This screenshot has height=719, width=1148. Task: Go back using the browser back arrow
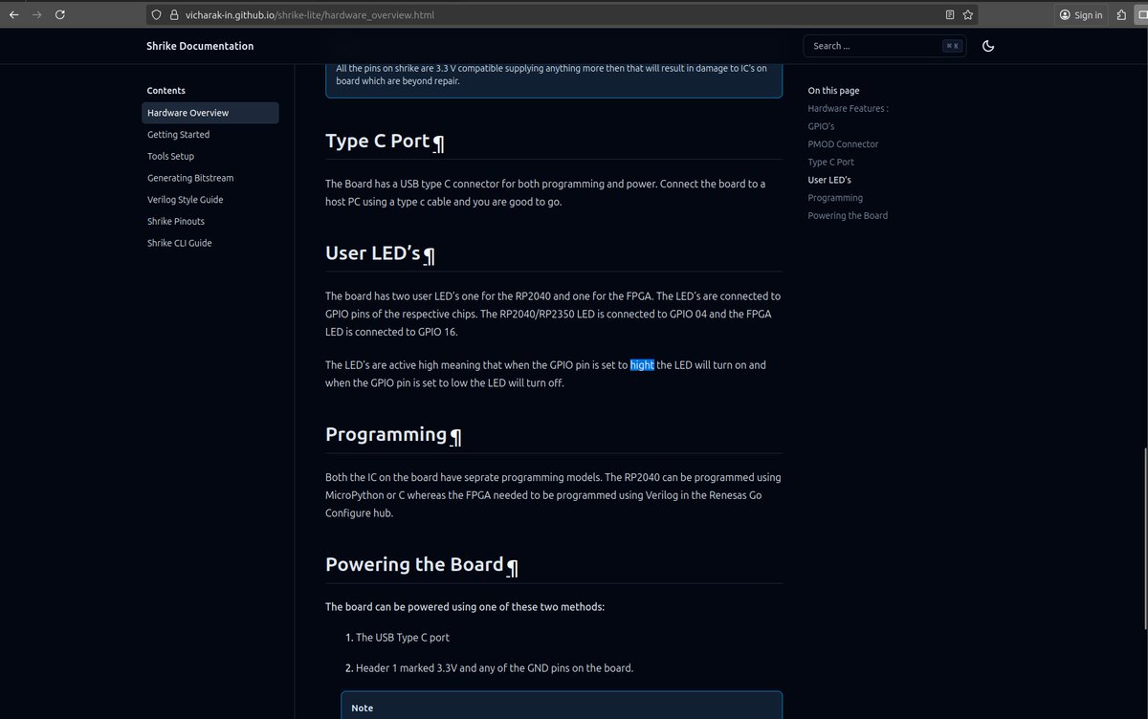click(13, 15)
